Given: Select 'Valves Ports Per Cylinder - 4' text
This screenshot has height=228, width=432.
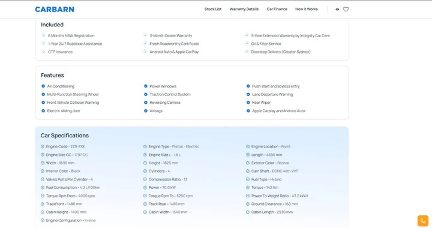Looking at the screenshot, I should [x=70, y=179].
